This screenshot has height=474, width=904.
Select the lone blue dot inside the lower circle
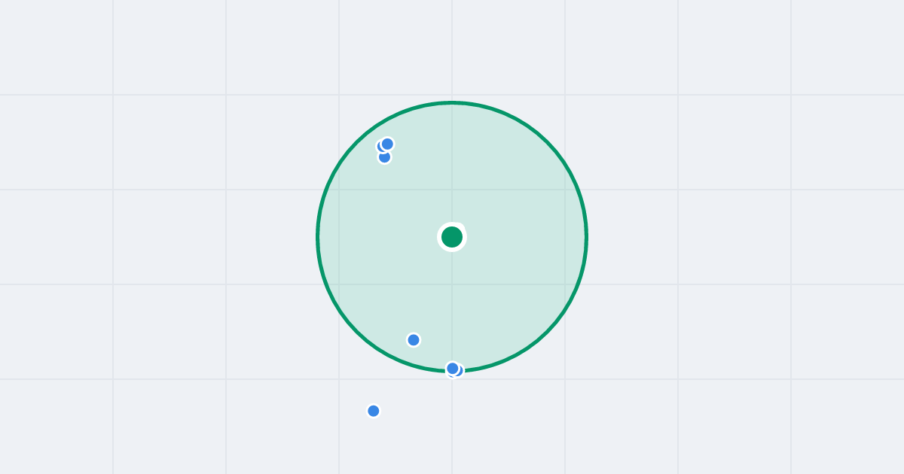point(414,340)
